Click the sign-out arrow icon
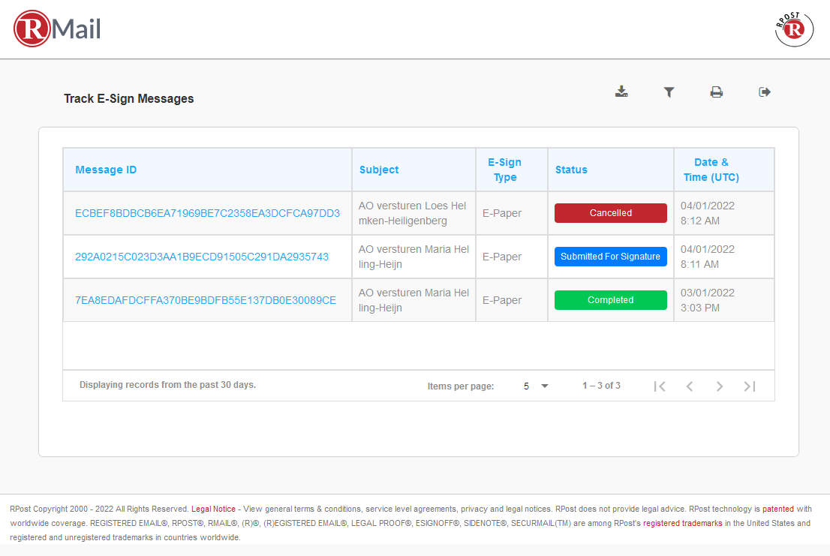 point(765,92)
